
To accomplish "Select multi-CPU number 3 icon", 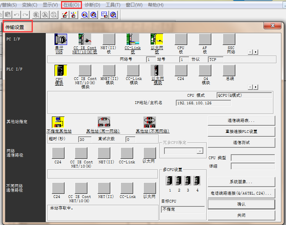I will tap(188, 180).
